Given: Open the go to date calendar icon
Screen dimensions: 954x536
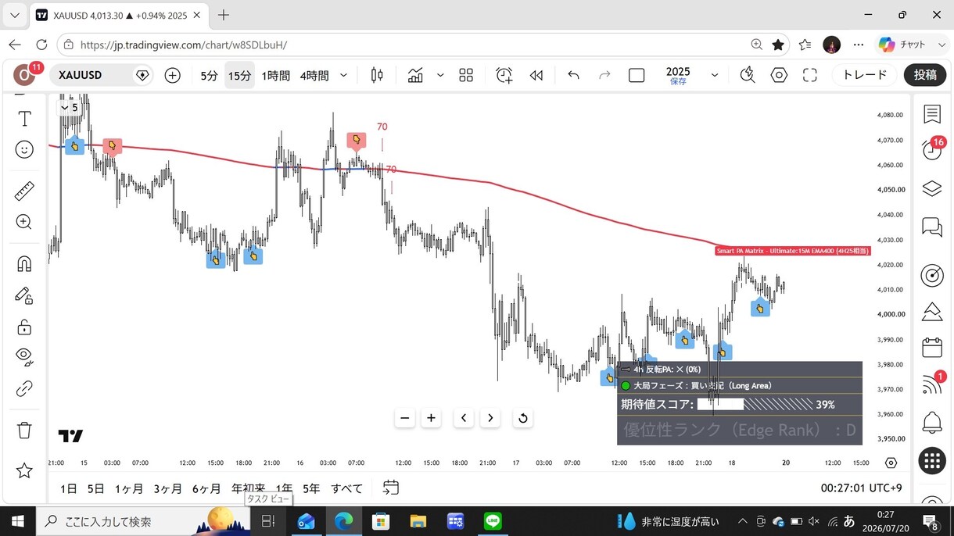Looking at the screenshot, I should pyautogui.click(x=391, y=488).
